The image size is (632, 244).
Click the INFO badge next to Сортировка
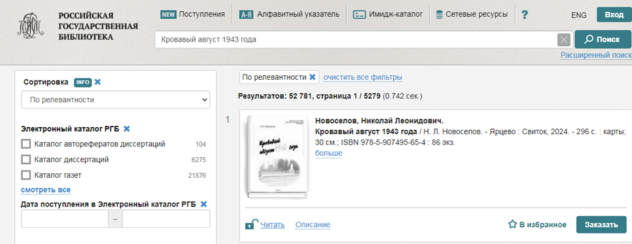(x=83, y=82)
